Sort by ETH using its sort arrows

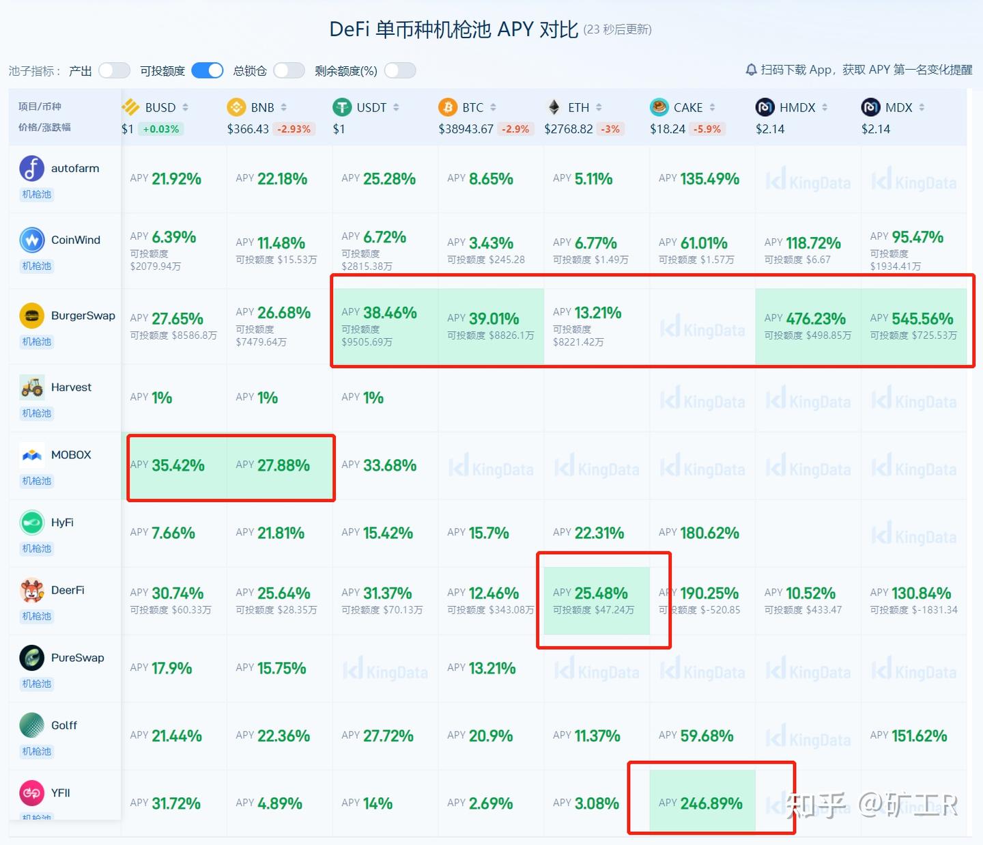(x=599, y=108)
